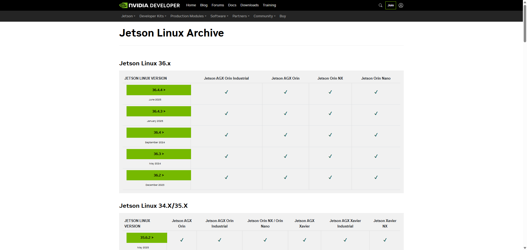
Task: Click checkmark for 36.2 Jetson AGX Orin
Action: (285, 177)
